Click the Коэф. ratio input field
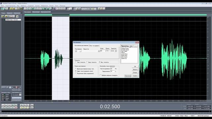Screen dimensions: 212x119 pyautogui.click(x=103, y=51)
